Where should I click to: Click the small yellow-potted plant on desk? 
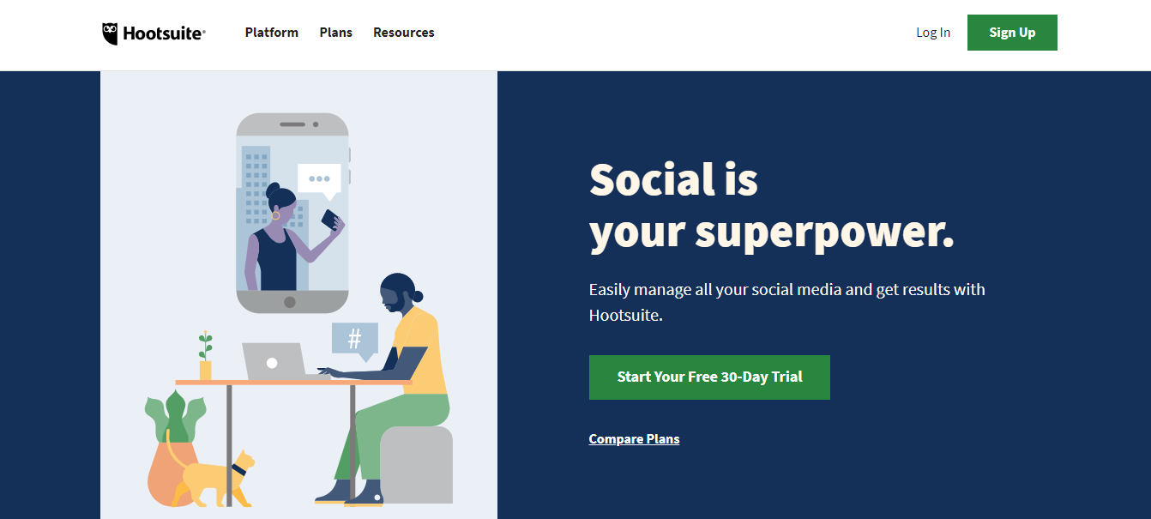tap(205, 358)
